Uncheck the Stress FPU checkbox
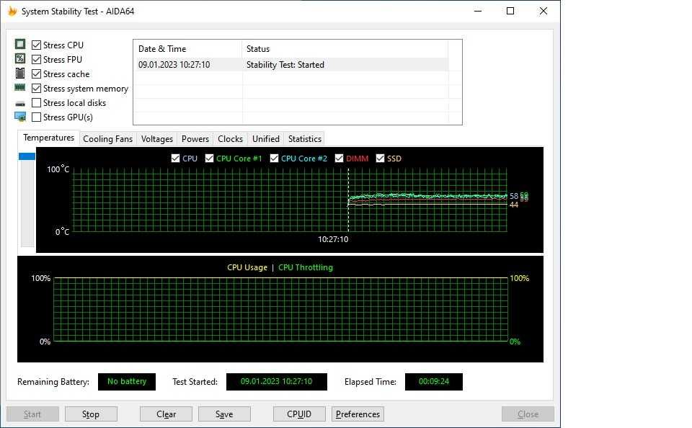 pos(36,60)
